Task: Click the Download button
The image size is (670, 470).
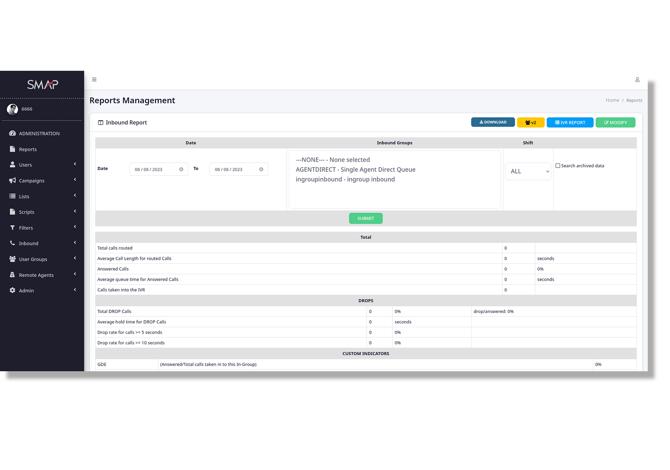Action: tap(492, 122)
